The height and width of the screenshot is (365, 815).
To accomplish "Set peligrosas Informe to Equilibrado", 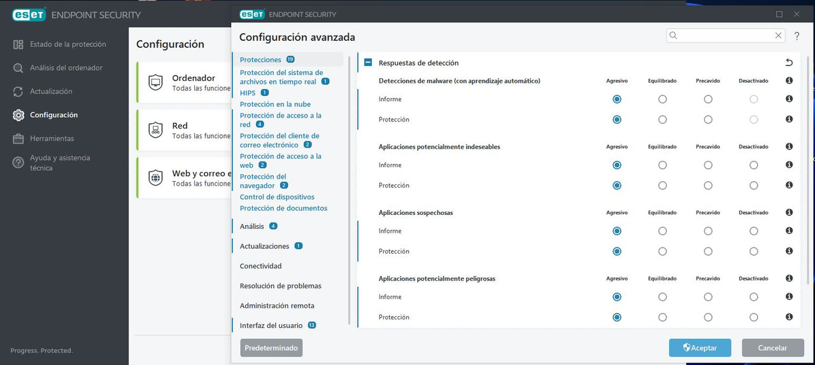I will coord(662,297).
